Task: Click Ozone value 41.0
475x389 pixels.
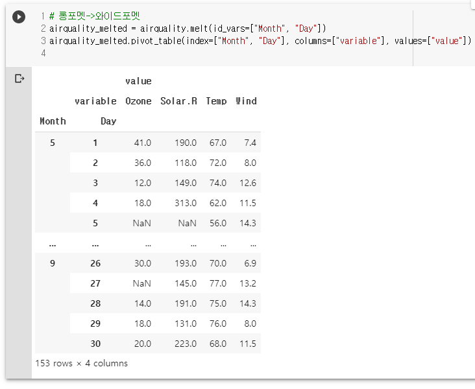Action: (x=143, y=143)
